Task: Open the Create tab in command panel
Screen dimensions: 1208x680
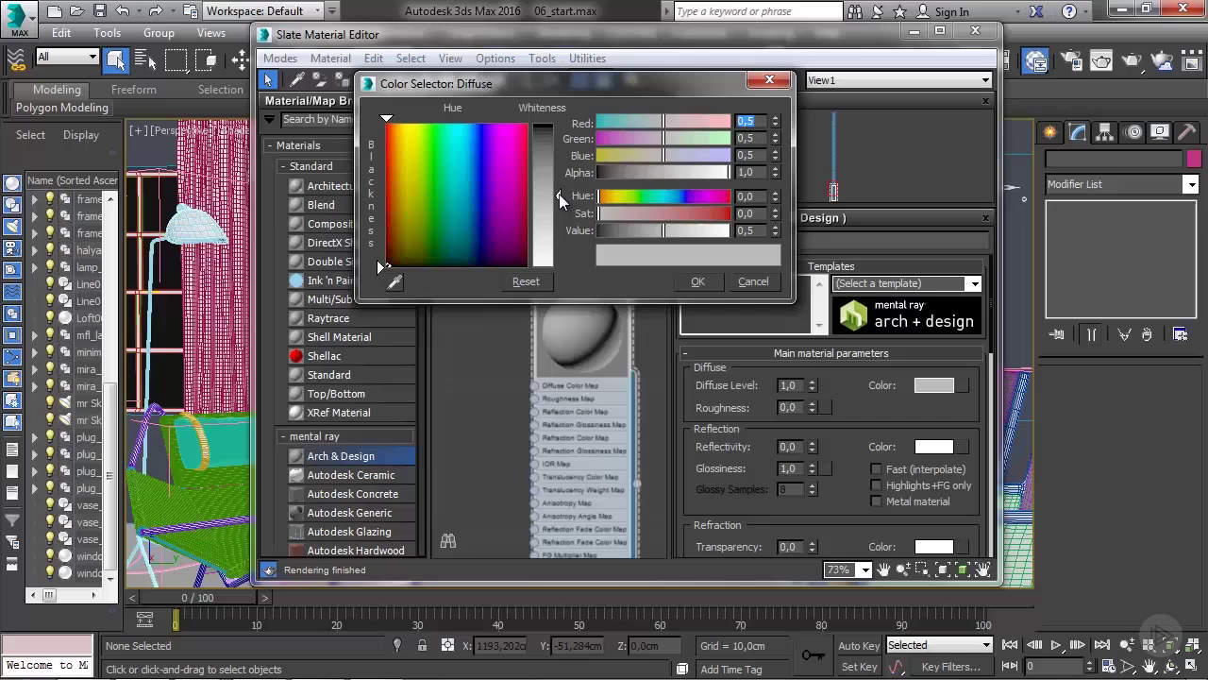Action: [x=1049, y=132]
